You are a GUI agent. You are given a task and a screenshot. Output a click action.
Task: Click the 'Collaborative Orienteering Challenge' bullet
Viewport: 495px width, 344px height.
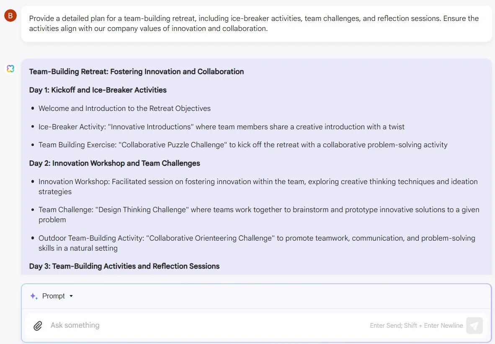pos(257,243)
